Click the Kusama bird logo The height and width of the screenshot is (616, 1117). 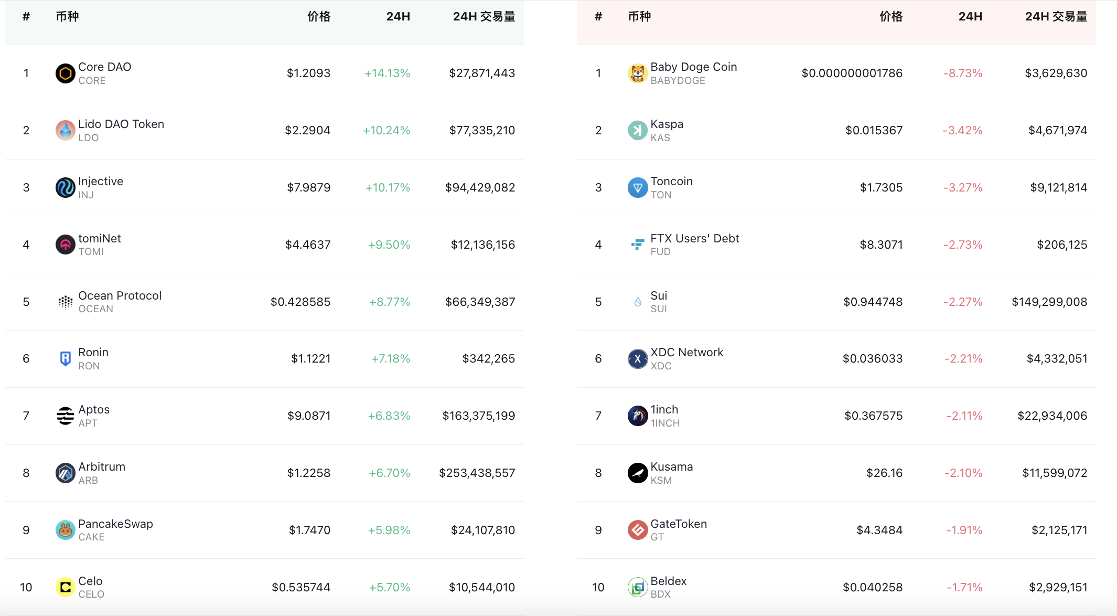[638, 473]
